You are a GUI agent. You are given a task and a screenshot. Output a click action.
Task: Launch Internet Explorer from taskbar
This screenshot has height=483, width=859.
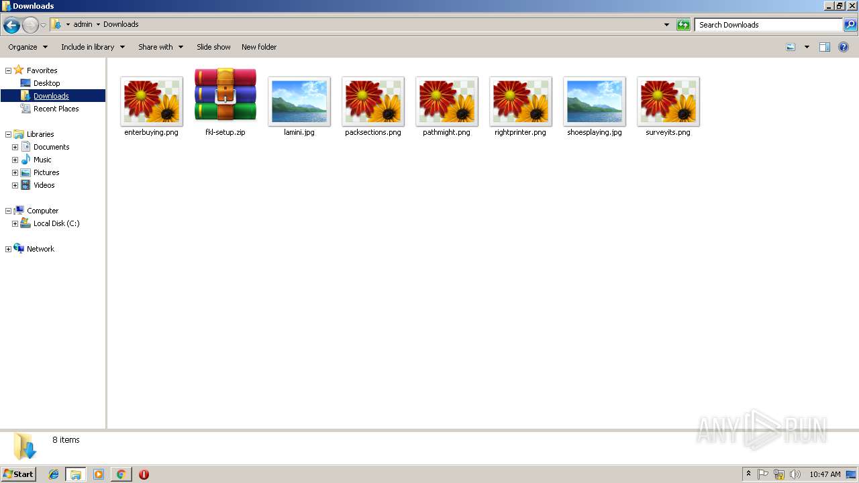pyautogui.click(x=54, y=474)
